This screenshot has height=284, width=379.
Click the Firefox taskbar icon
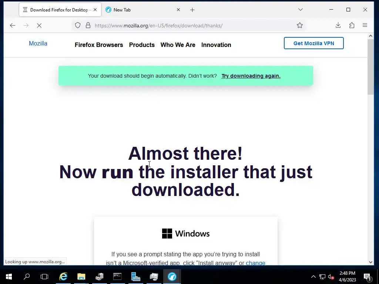coord(172,277)
